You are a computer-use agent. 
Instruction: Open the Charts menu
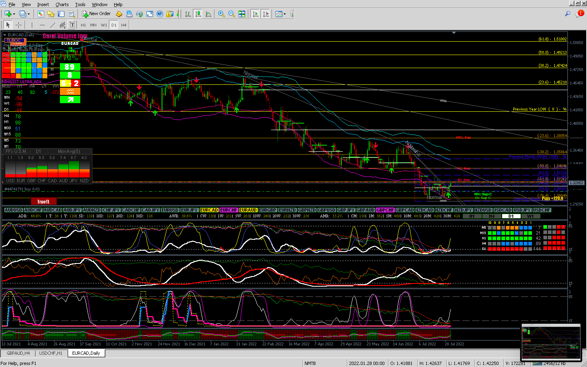coord(62,4)
